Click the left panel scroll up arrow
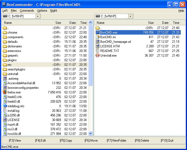 [x=91, y=22]
